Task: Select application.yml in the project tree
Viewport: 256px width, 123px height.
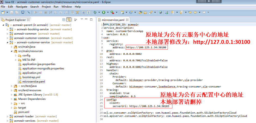Action: tap(32, 73)
